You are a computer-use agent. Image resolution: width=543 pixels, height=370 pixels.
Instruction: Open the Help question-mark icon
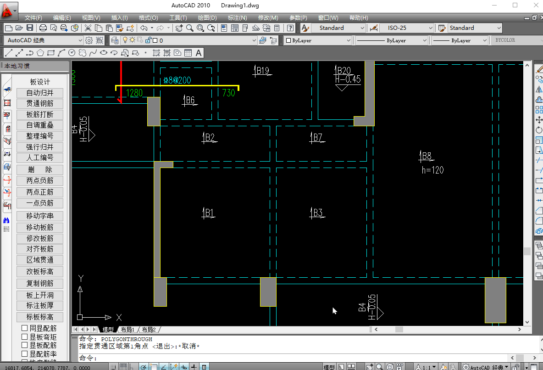coord(290,28)
